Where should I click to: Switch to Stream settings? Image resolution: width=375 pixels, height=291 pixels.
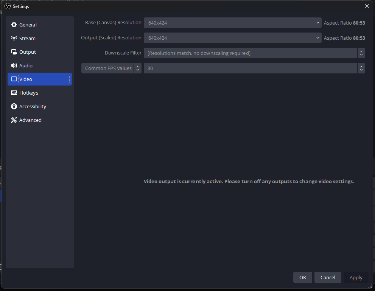40,38
